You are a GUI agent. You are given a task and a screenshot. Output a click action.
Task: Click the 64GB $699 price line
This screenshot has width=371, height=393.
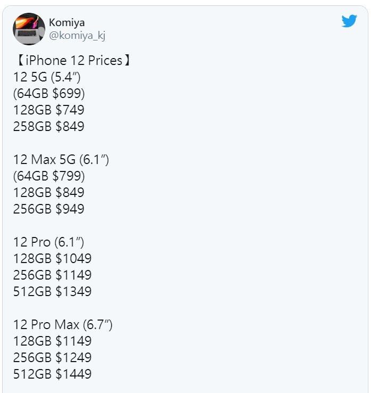point(49,94)
